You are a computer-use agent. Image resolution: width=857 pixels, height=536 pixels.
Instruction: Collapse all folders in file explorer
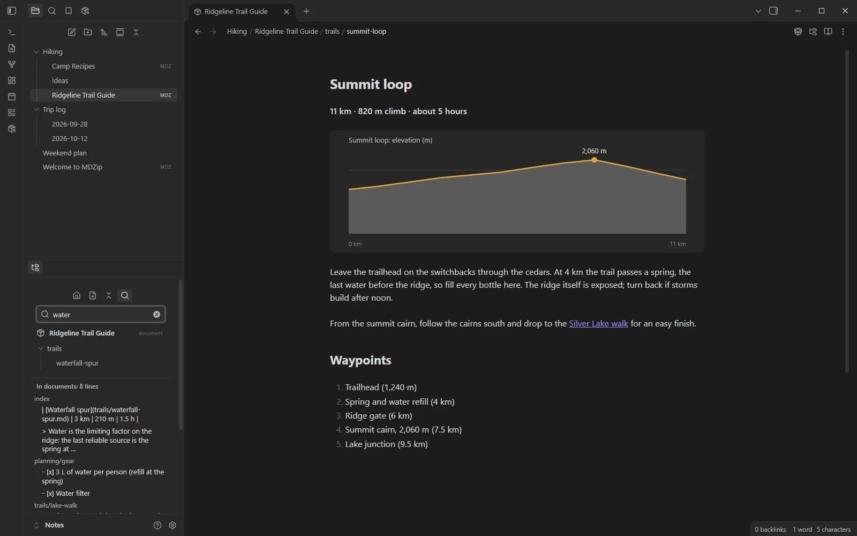click(x=136, y=32)
